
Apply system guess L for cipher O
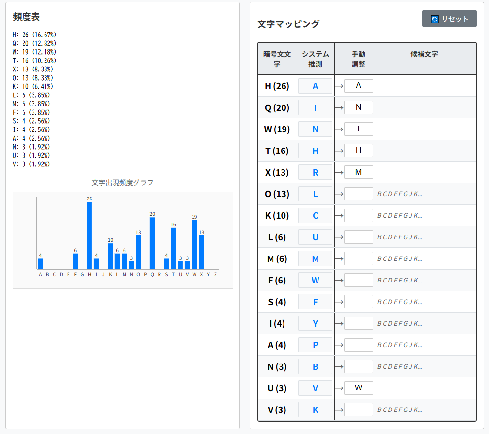(x=315, y=194)
